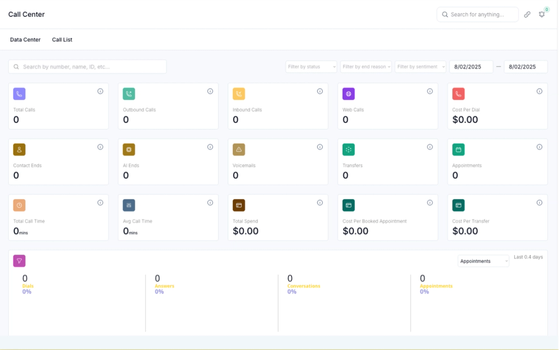This screenshot has width=559, height=350.
Task: Open the Filter by end reason dropdown
Action: (366, 66)
